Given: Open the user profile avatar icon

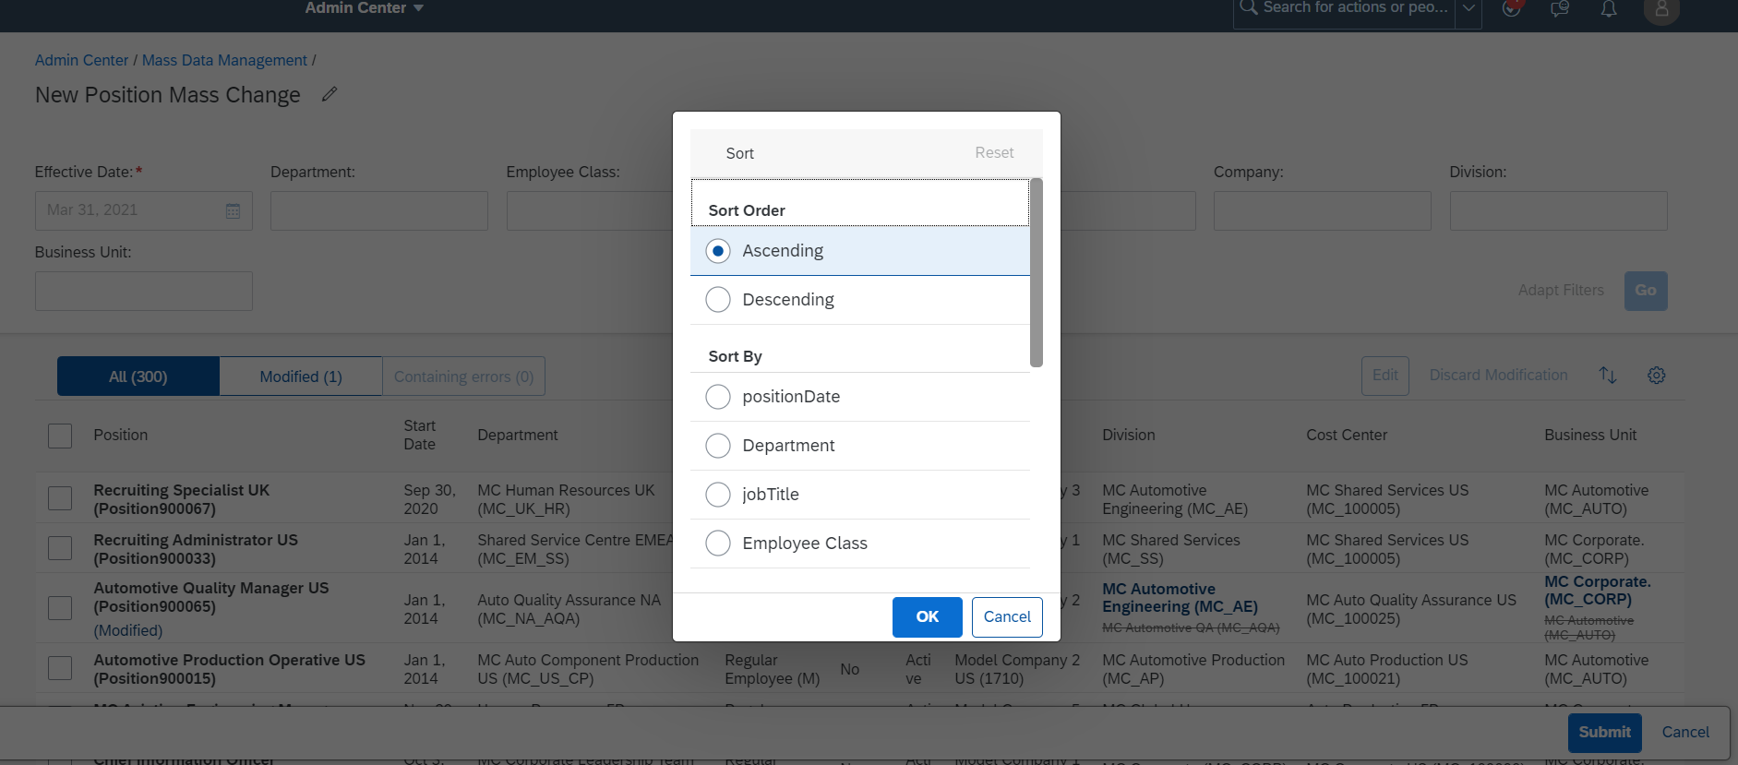Looking at the screenshot, I should point(1660,9).
